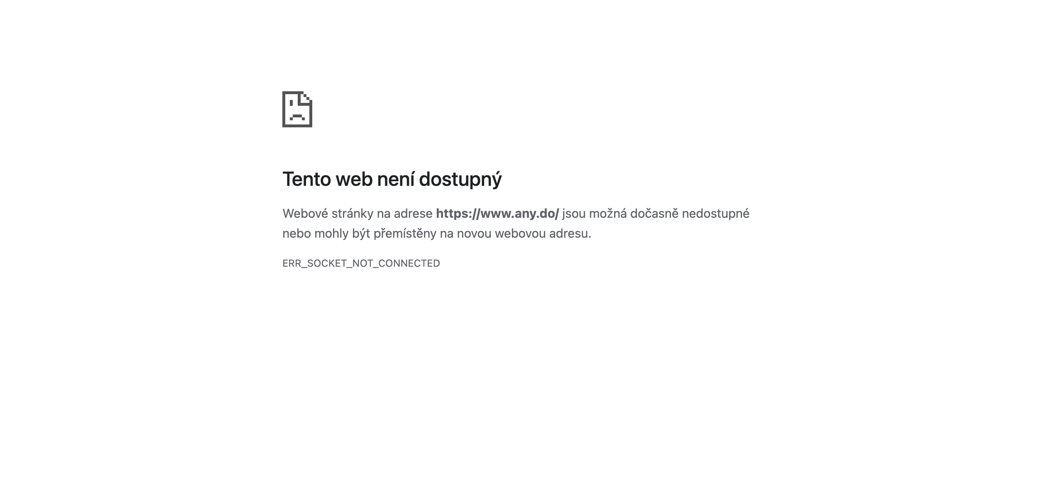This screenshot has width=1063, height=482.
Task: Click the word 'adresu.' ending the paragraph
Action: (x=570, y=234)
